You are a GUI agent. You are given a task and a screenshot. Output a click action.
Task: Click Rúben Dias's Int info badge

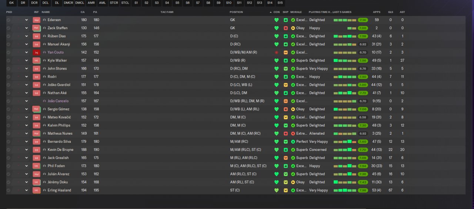[x=36, y=36]
